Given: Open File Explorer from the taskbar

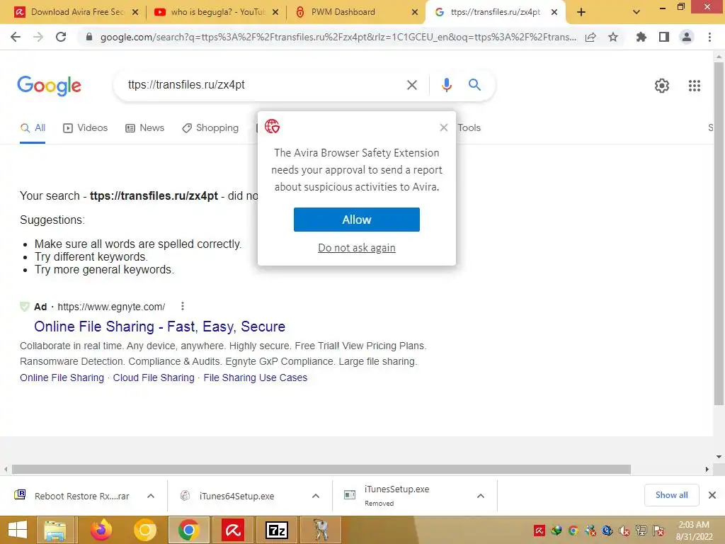Looking at the screenshot, I should pyautogui.click(x=55, y=530).
